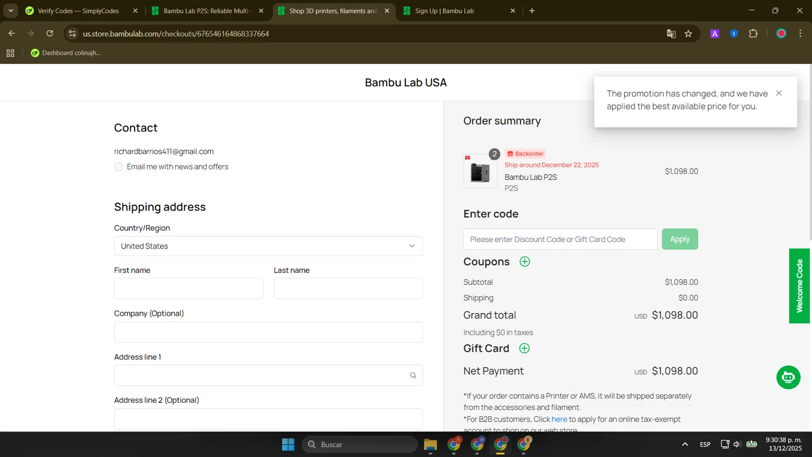Open the Dashboard colinajh bookmark
The height and width of the screenshot is (457, 812).
point(66,53)
